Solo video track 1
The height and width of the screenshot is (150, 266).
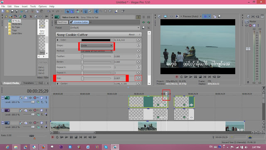(x=46, y=98)
